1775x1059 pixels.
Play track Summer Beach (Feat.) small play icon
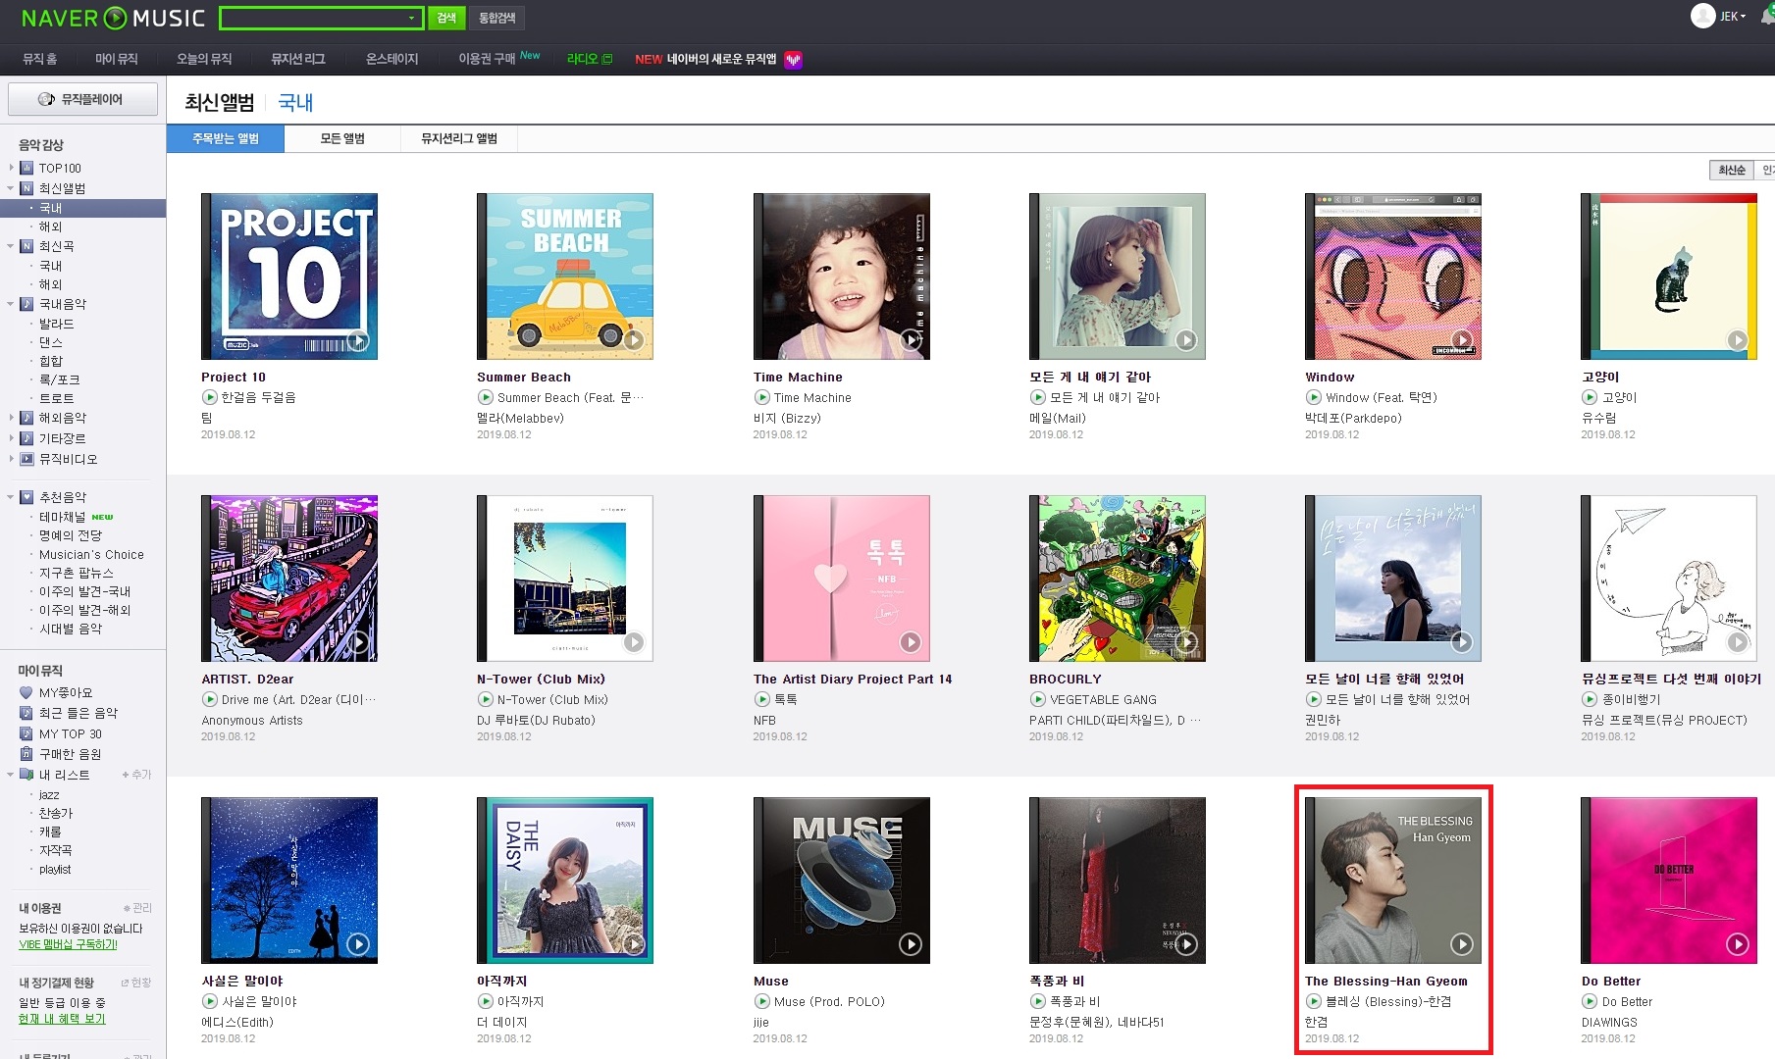(x=485, y=397)
